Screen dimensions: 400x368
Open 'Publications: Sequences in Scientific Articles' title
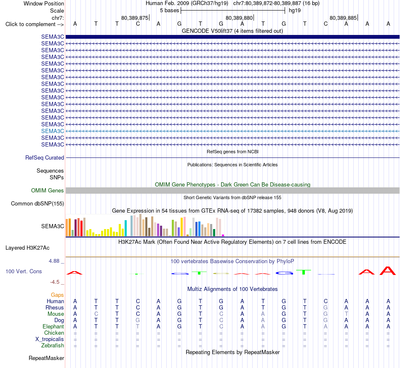(x=232, y=165)
